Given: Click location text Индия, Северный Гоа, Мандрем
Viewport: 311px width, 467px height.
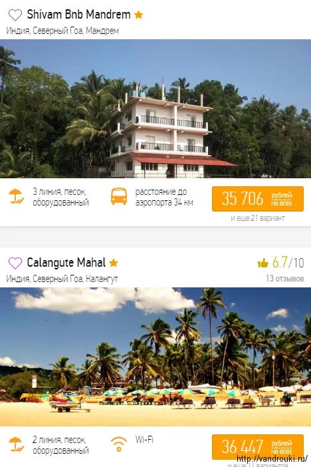Looking at the screenshot, I should click(62, 31).
